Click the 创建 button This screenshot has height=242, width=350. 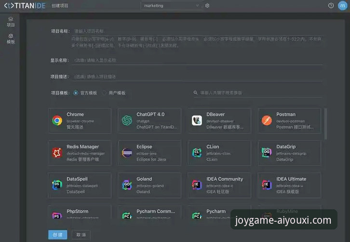[x=57, y=235]
